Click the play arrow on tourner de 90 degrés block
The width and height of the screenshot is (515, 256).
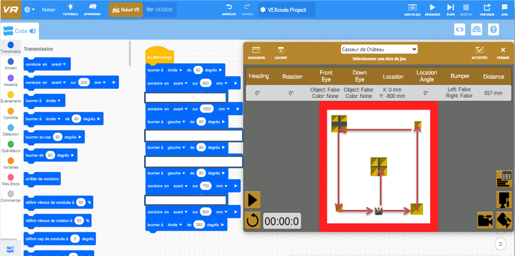(72, 155)
